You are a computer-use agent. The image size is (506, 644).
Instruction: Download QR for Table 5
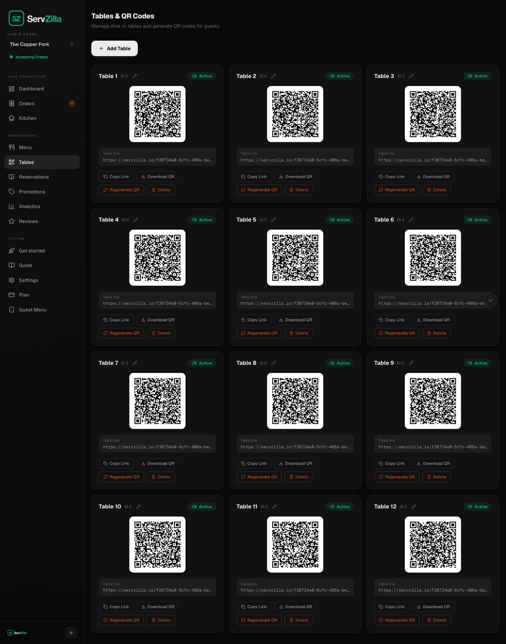click(296, 320)
